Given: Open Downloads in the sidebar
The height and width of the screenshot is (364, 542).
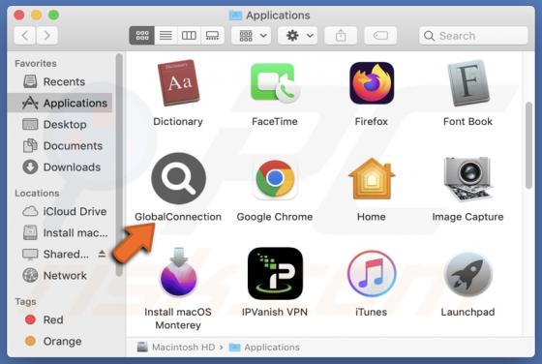Looking at the screenshot, I should tap(59, 167).
